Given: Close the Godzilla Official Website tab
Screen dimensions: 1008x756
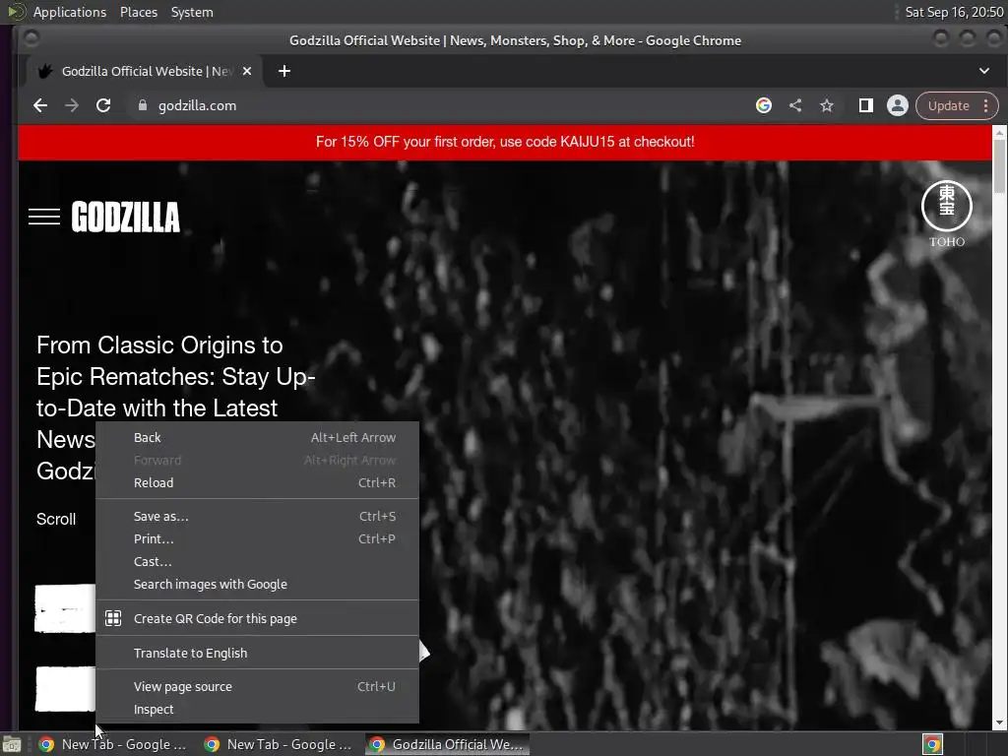Looking at the screenshot, I should pyautogui.click(x=247, y=71).
